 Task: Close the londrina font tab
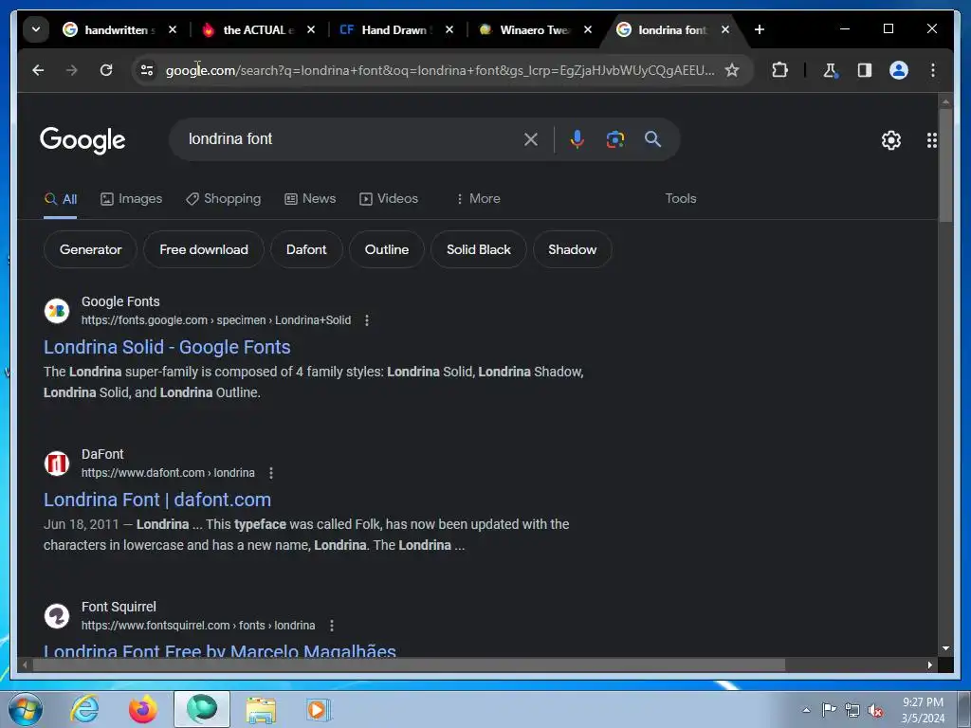click(x=725, y=29)
